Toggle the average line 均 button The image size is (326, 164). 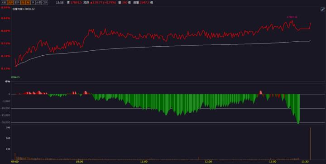point(23,3)
